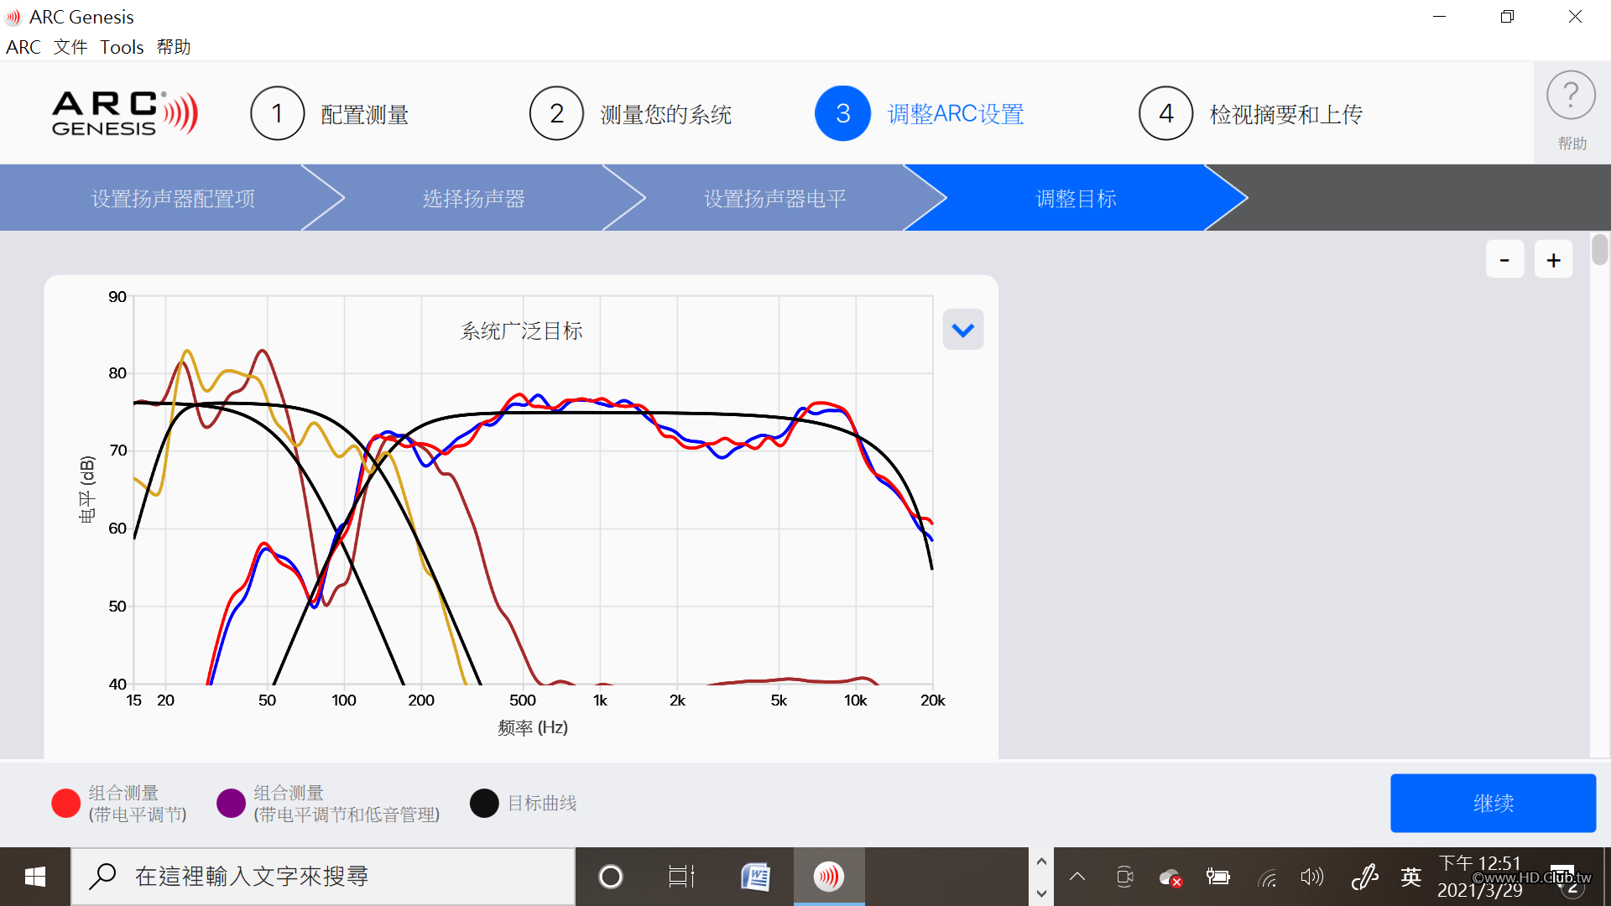Open Word from the taskbar
Image resolution: width=1611 pixels, height=906 pixels.
(x=756, y=877)
